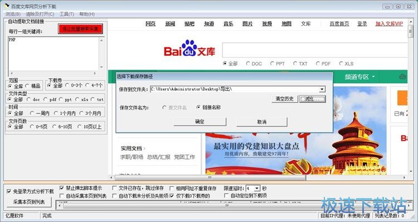Open the 限速延时 seconds dropdown
Image resolution: width=418 pixels, height=222 pixels.
257,189
